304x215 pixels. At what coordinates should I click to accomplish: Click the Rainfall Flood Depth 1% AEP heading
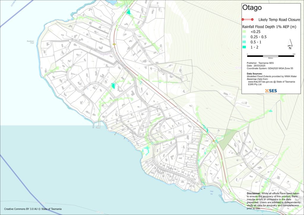coord(268,26)
